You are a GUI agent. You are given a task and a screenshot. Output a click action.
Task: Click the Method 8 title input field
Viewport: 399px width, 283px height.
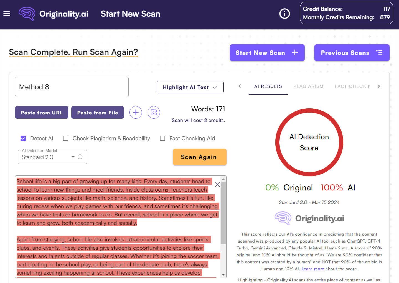click(x=72, y=87)
